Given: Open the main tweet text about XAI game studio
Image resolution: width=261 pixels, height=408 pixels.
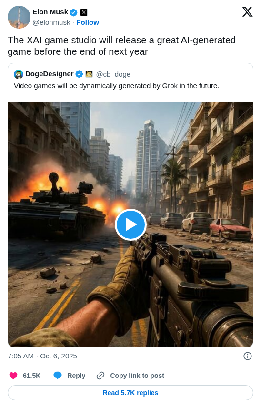Looking at the screenshot, I should click(x=121, y=46).
